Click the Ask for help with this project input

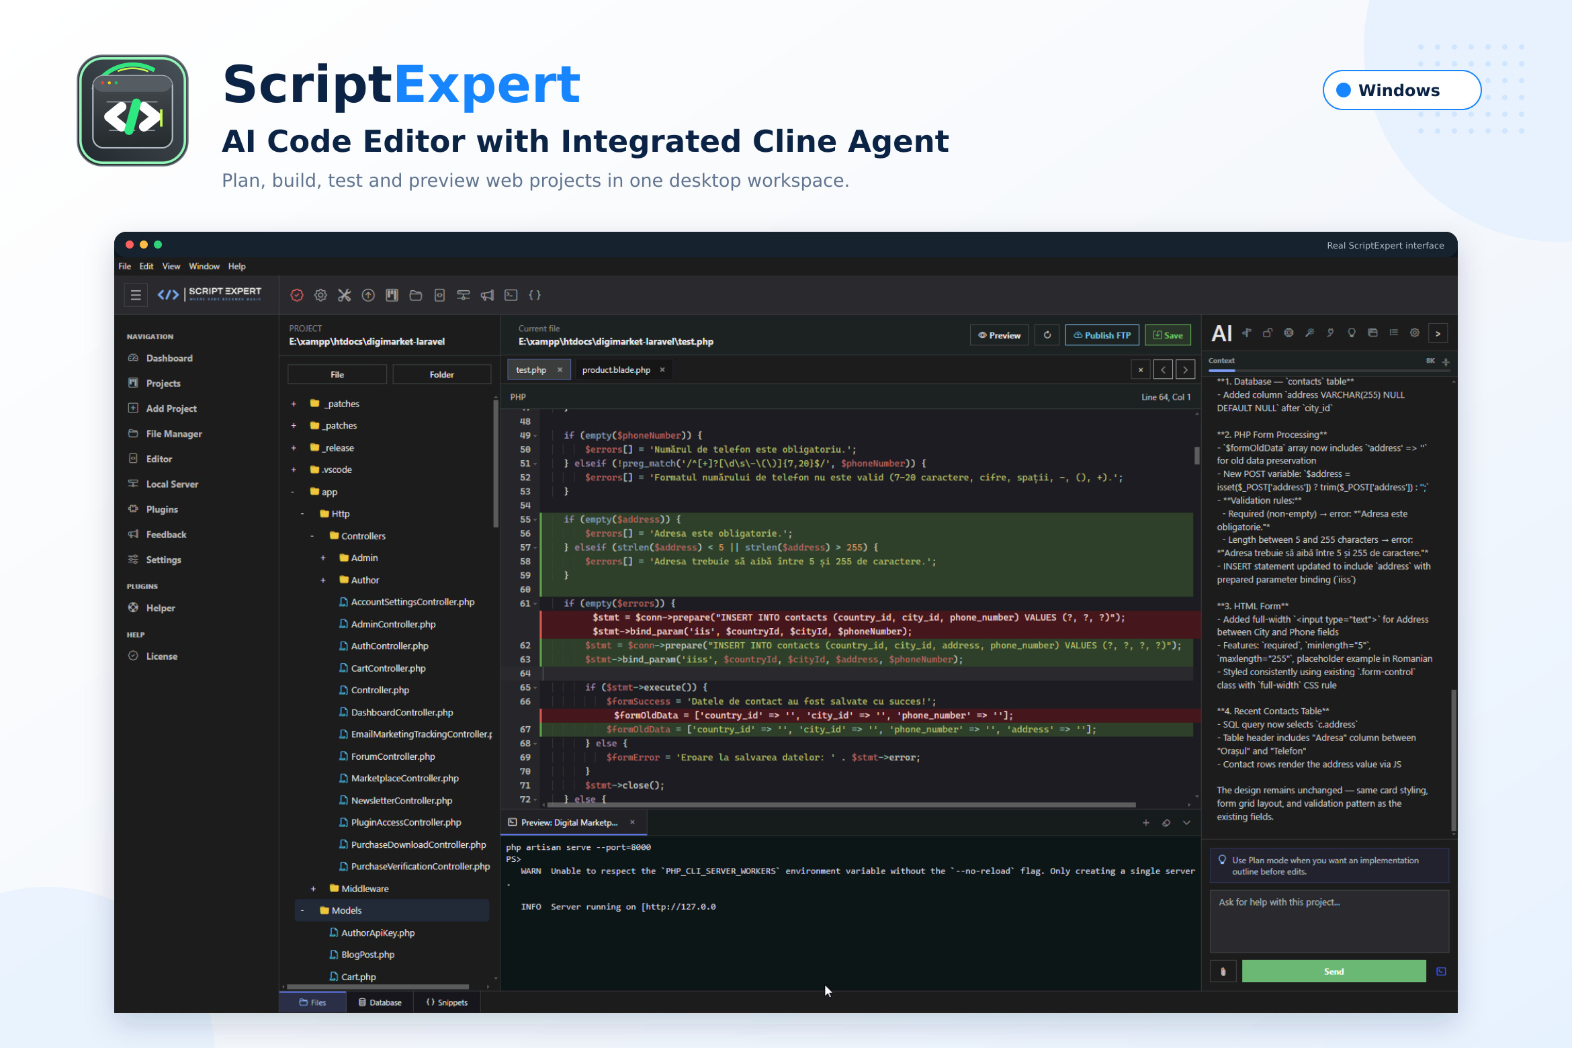1329,921
